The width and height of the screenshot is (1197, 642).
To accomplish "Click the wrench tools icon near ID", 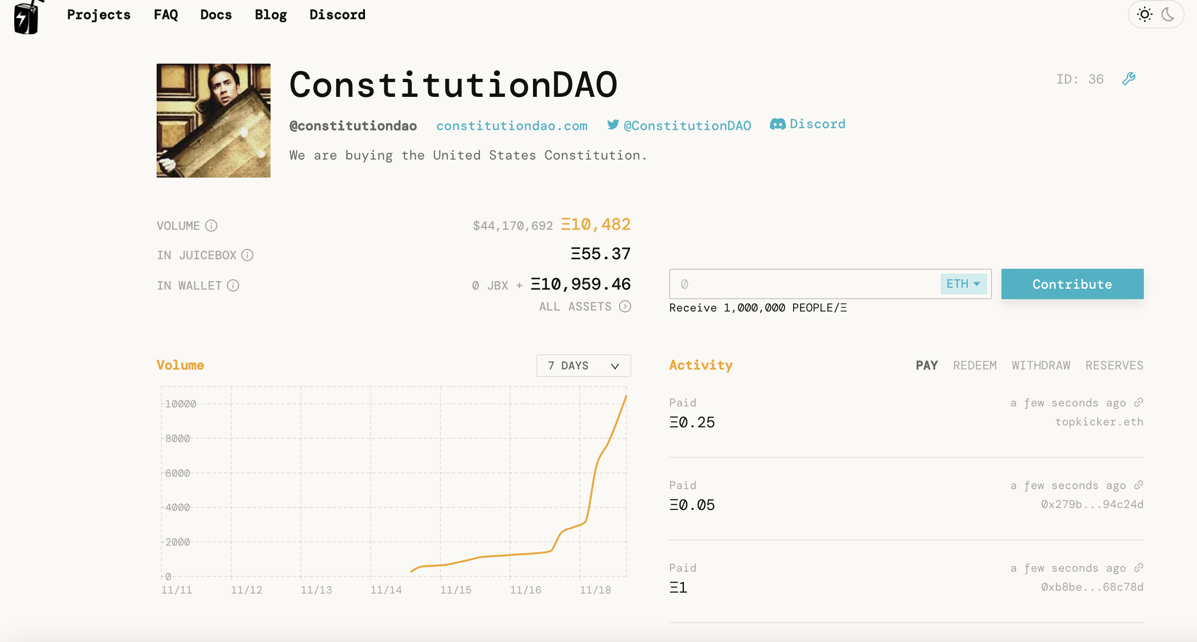I will pos(1129,79).
